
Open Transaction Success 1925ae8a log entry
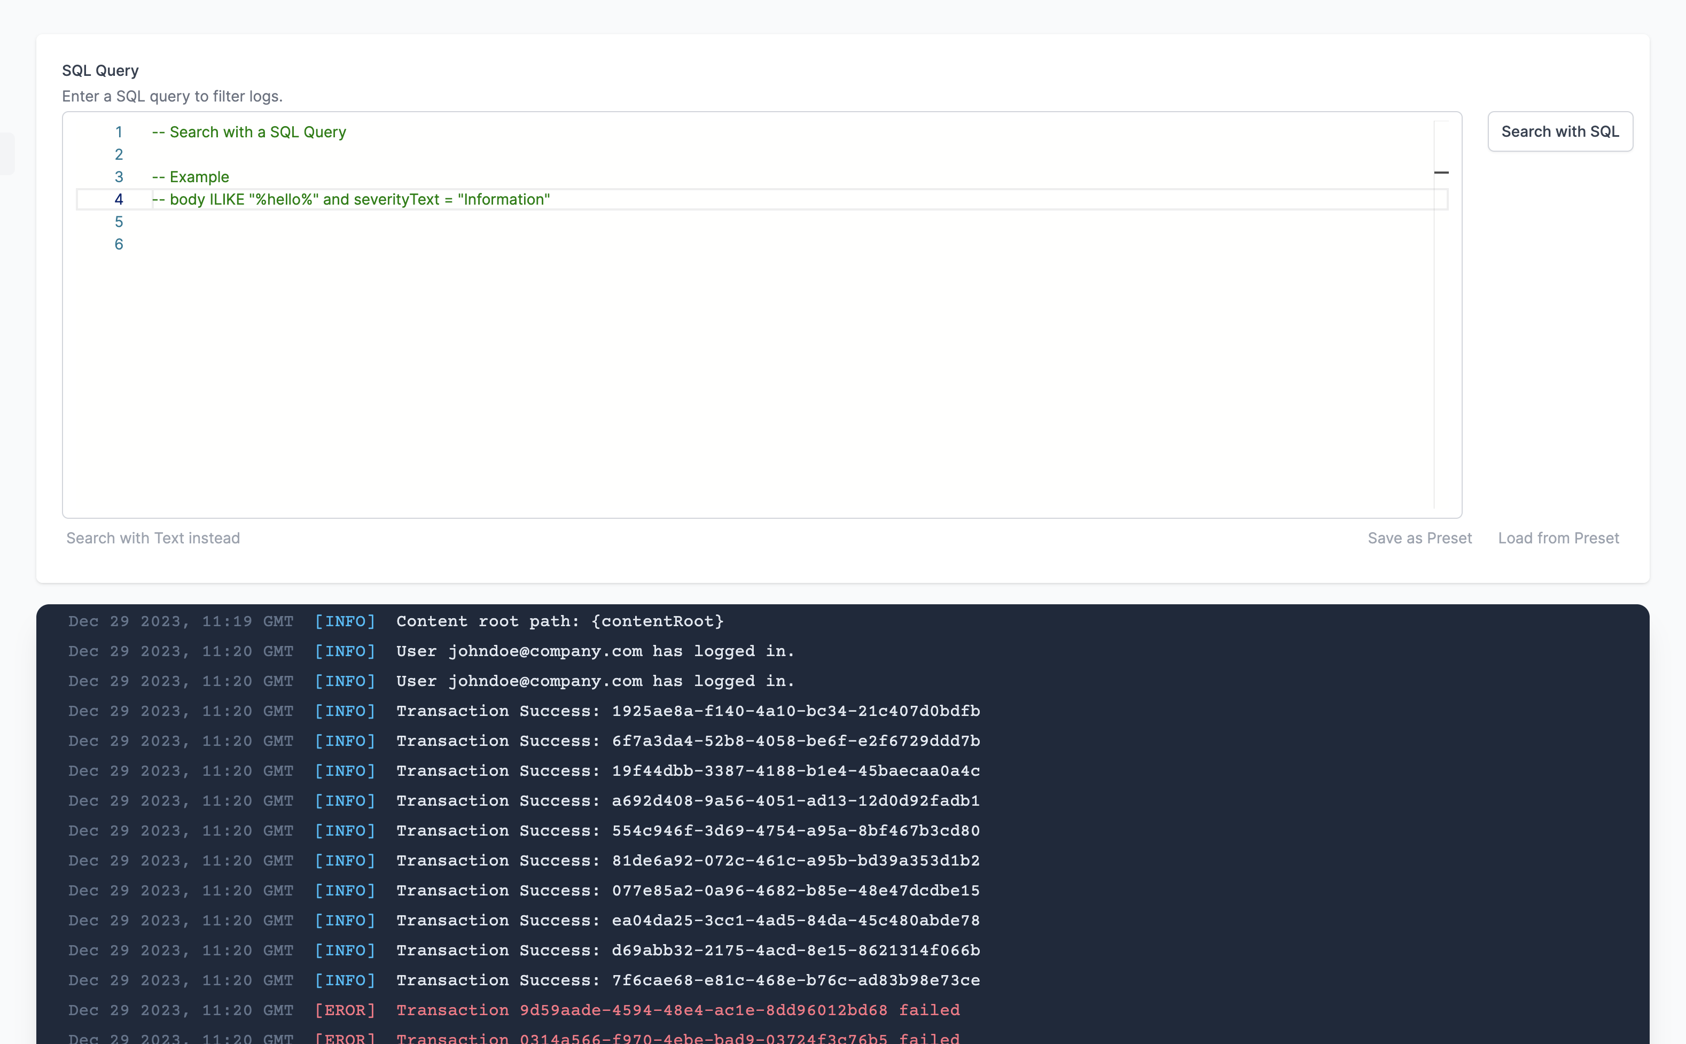688,711
